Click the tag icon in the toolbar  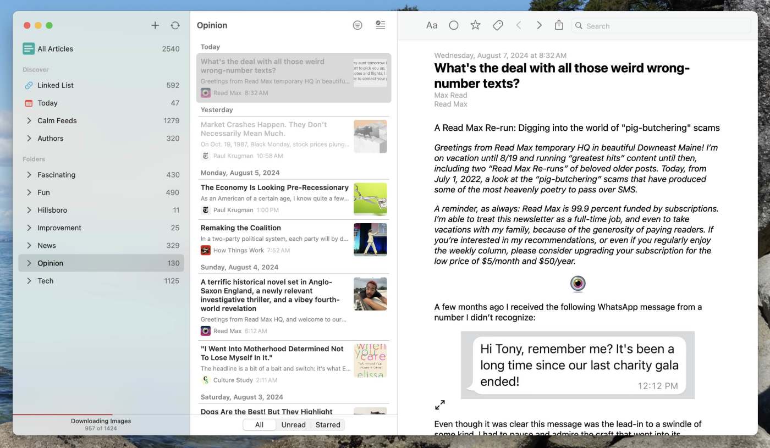(x=498, y=25)
